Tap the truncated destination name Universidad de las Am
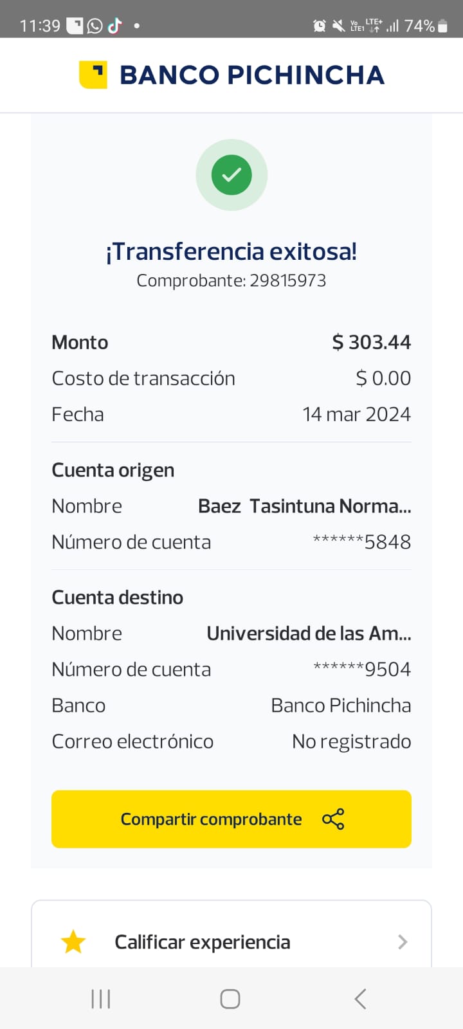This screenshot has height=1029, width=463. 309,633
